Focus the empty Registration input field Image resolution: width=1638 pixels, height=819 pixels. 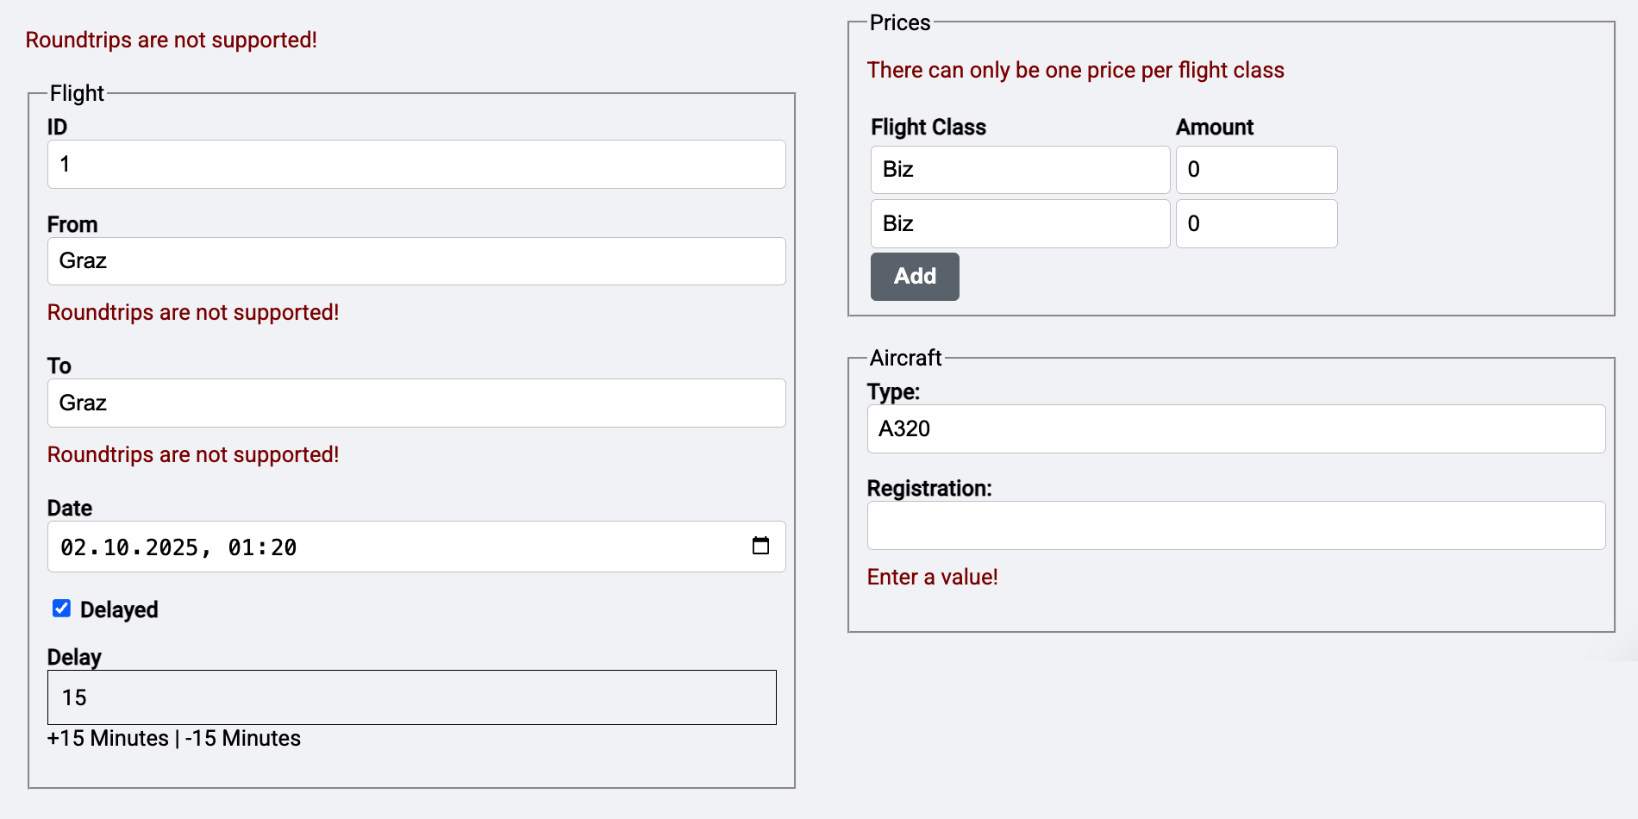point(1235,526)
